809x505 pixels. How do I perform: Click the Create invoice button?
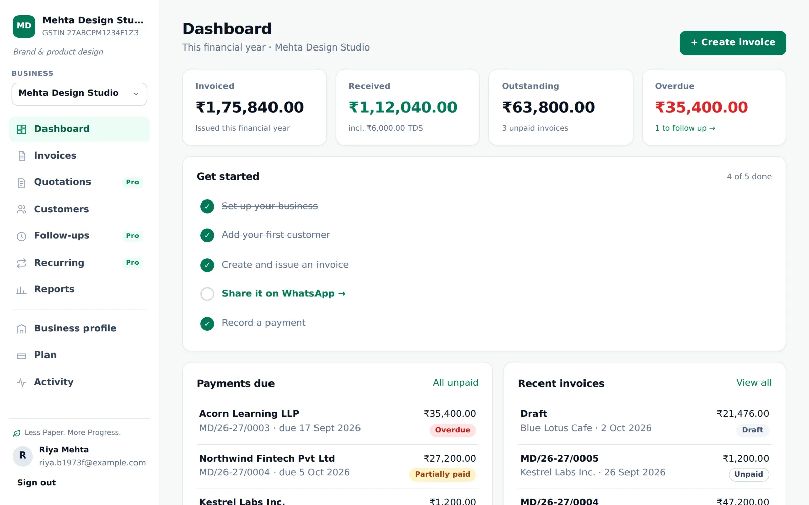click(x=733, y=43)
